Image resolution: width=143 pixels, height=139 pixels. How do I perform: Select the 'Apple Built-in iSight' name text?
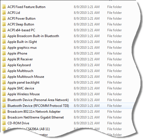pos(22,42)
